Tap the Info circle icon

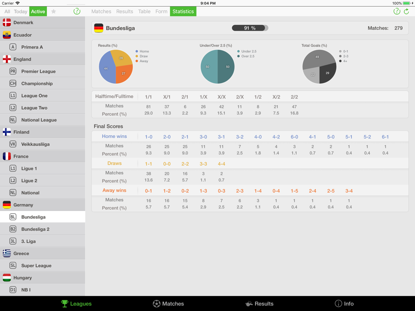[338, 304]
